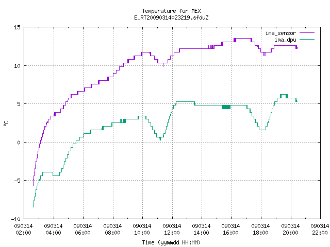The height and width of the screenshot is (247, 330).
Task: Click the x-axis time label "12:00"
Action: [172, 233]
